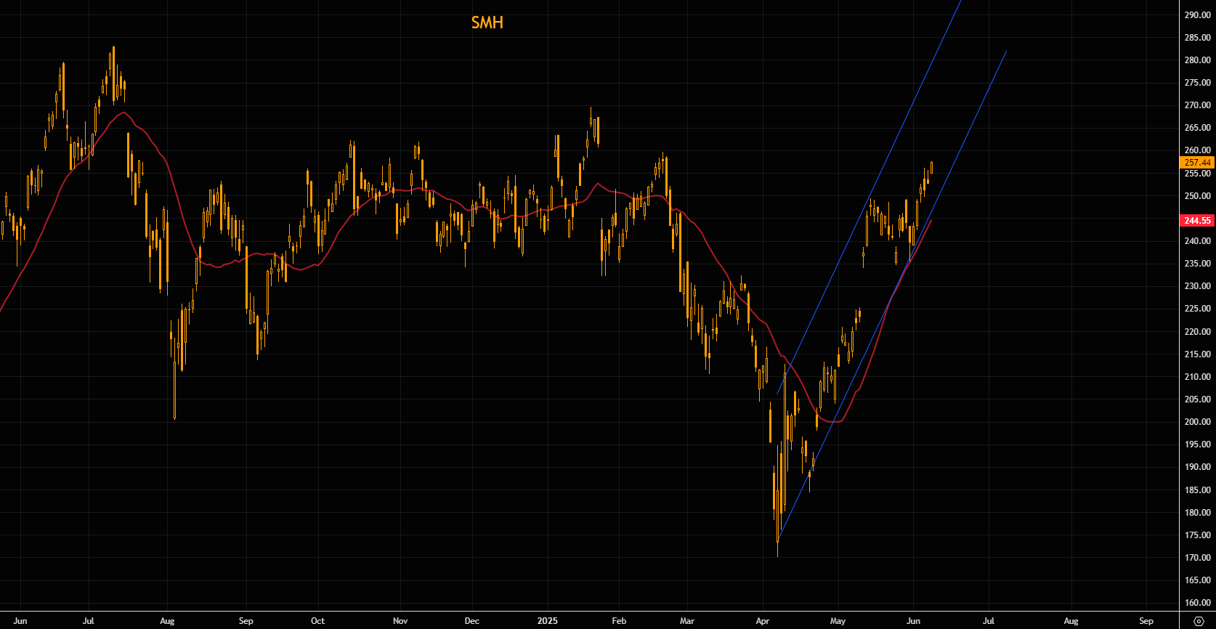The width and height of the screenshot is (1216, 629).
Task: Click the SMH ticker title text
Action: point(487,23)
